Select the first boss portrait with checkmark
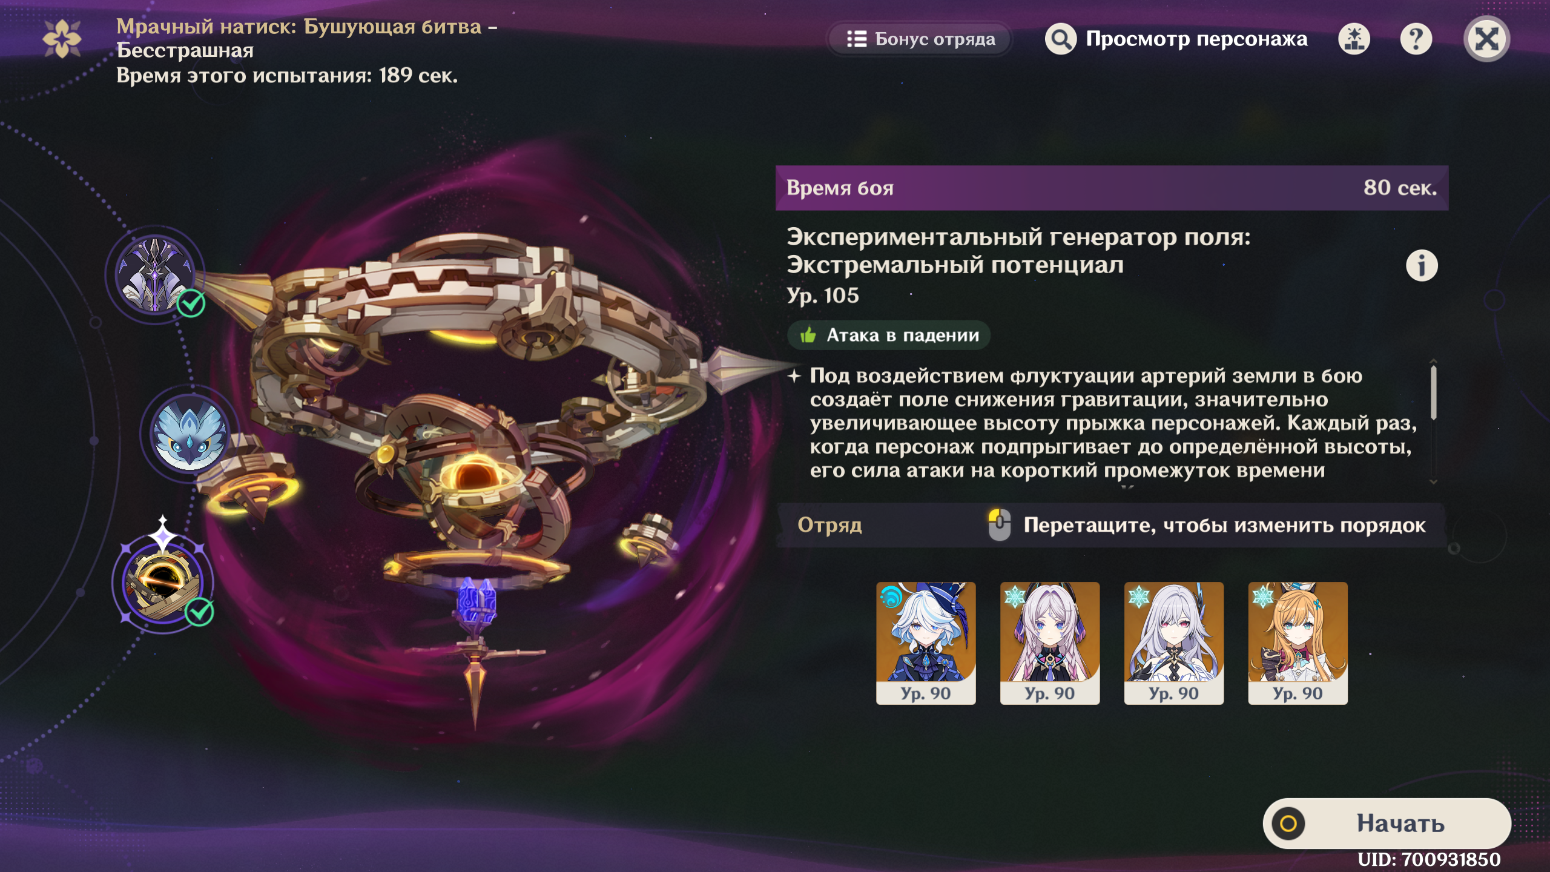Screen dimensions: 1550x872 pyautogui.click(x=156, y=275)
